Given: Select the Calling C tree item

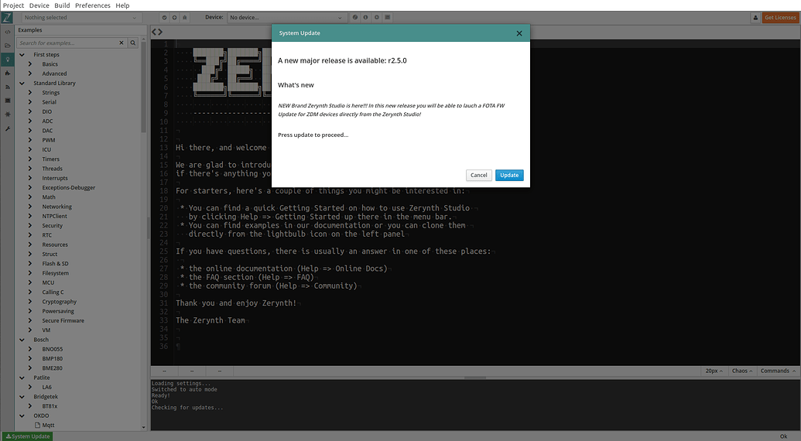Looking at the screenshot, I should tap(53, 292).
